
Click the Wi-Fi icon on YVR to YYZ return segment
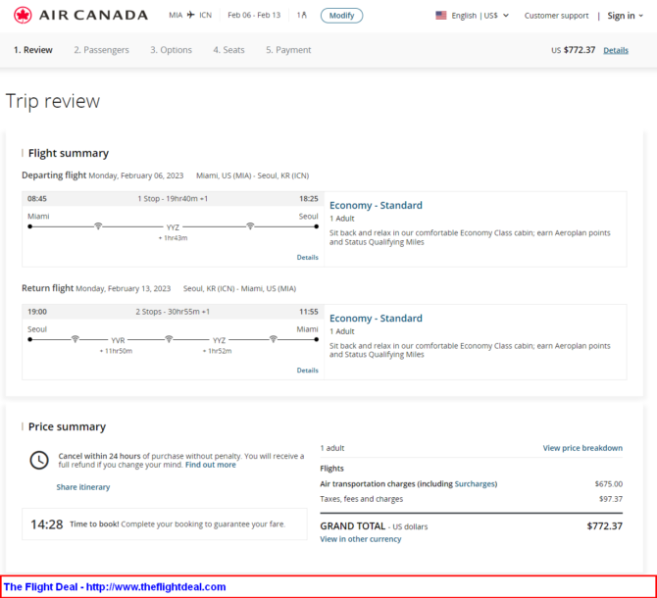tap(169, 339)
